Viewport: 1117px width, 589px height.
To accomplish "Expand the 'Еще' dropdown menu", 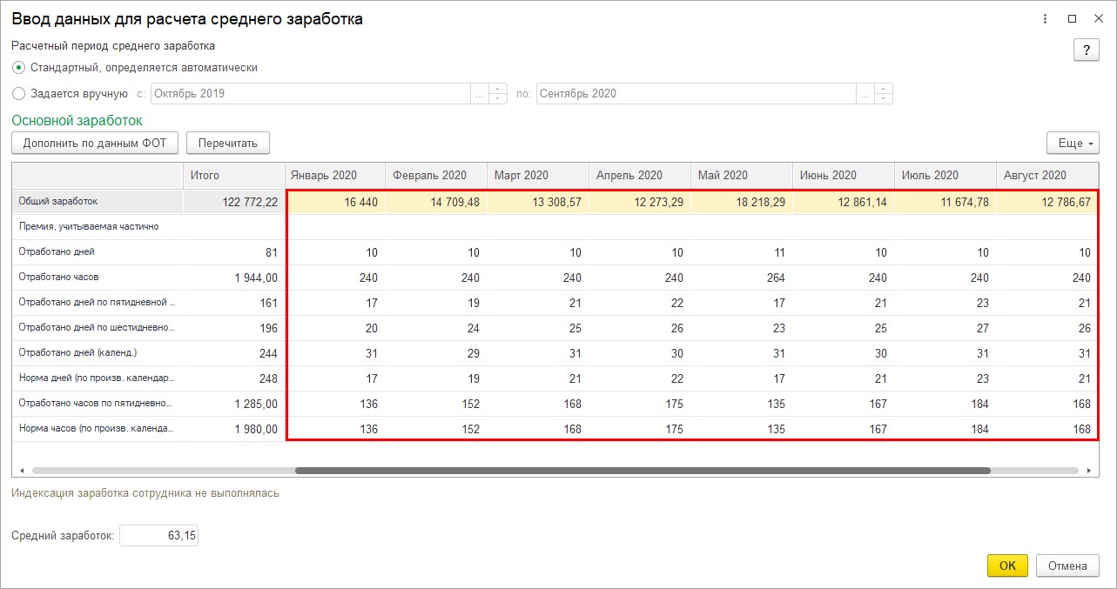I will click(1073, 143).
